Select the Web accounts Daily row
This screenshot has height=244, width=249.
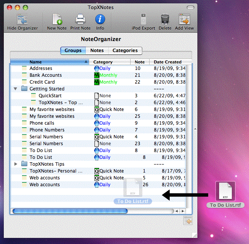click(x=98, y=185)
